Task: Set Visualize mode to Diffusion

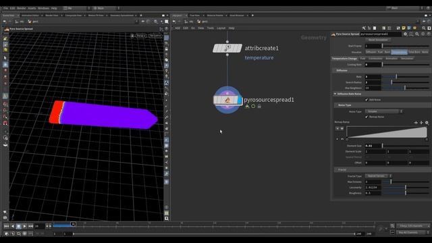Action: pyautogui.click(x=371, y=52)
